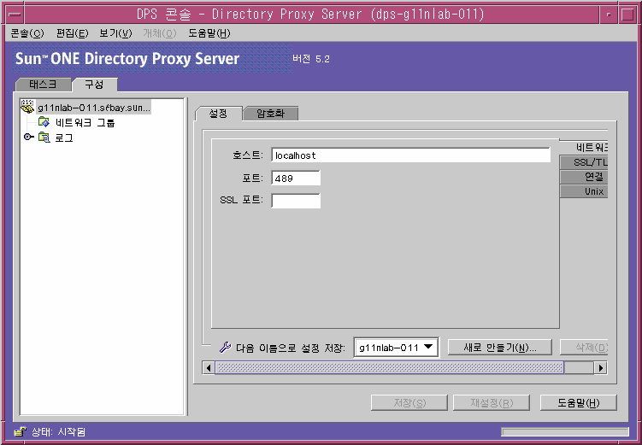Switch to the 태스크 tab

(x=43, y=85)
